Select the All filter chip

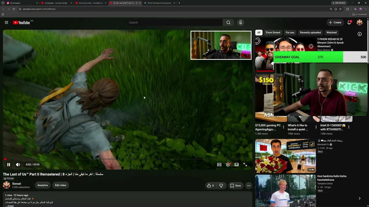click(x=259, y=32)
